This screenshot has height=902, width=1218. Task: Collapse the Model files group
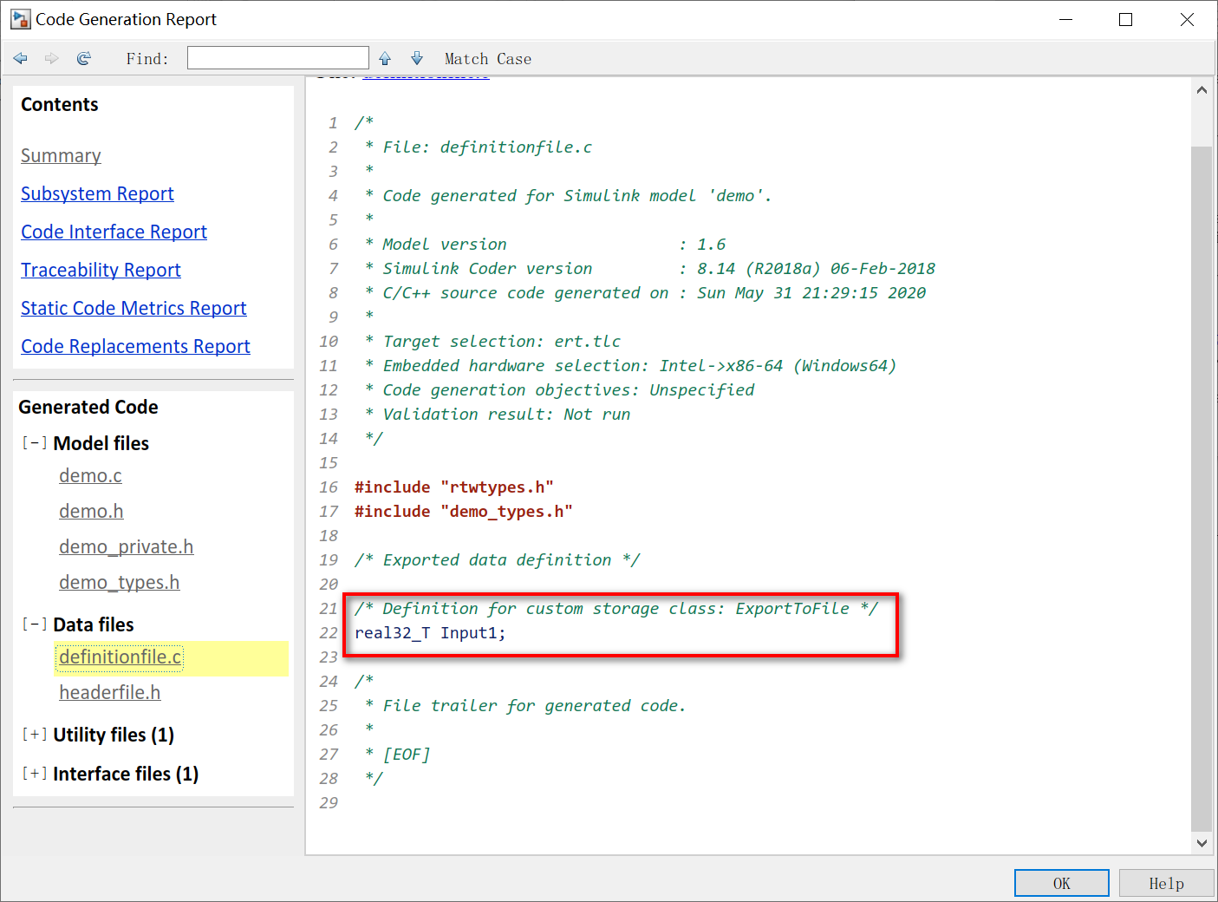click(34, 443)
